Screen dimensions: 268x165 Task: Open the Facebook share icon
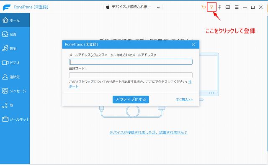pos(219,7)
